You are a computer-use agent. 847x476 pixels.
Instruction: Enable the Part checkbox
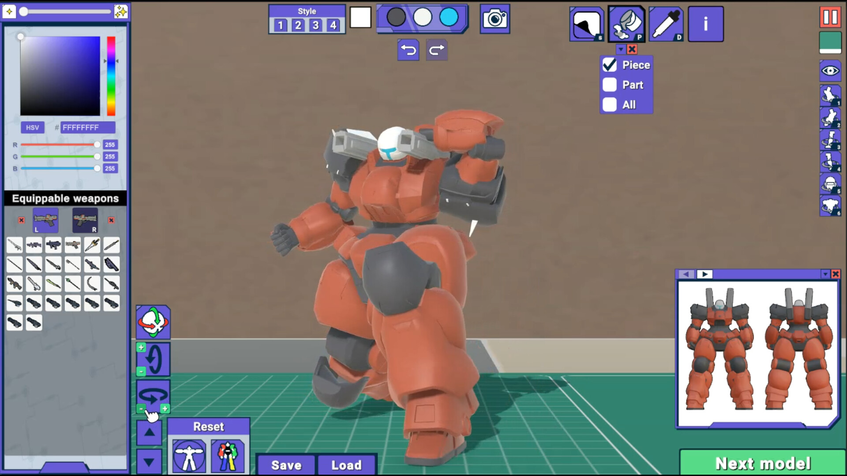tap(610, 85)
